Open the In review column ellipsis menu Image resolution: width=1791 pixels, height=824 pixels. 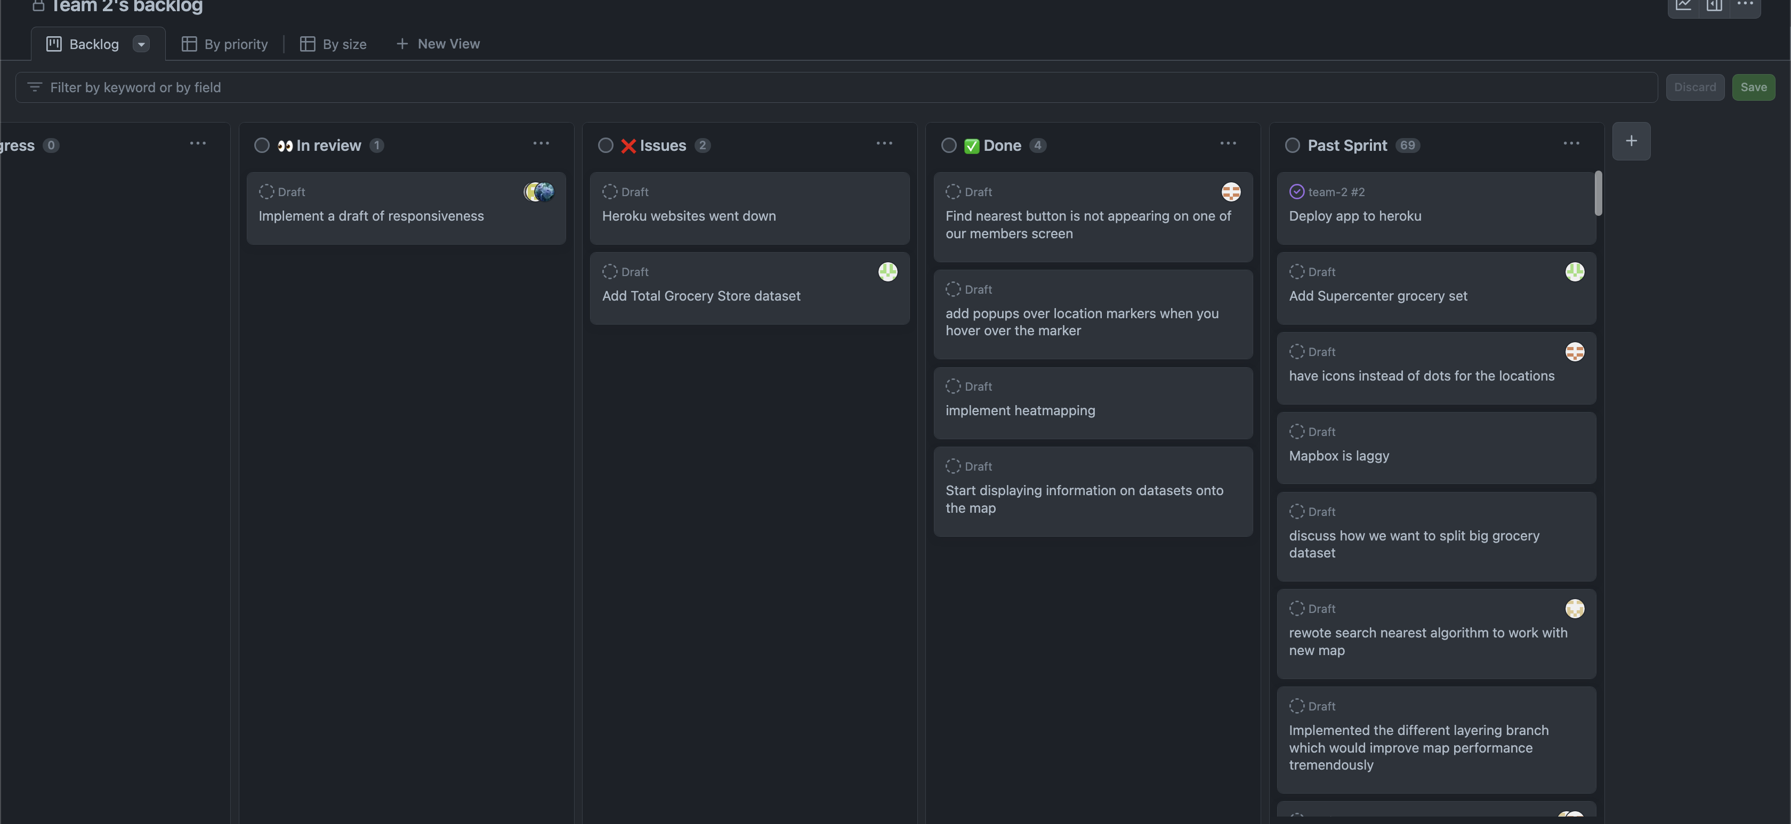point(541,143)
